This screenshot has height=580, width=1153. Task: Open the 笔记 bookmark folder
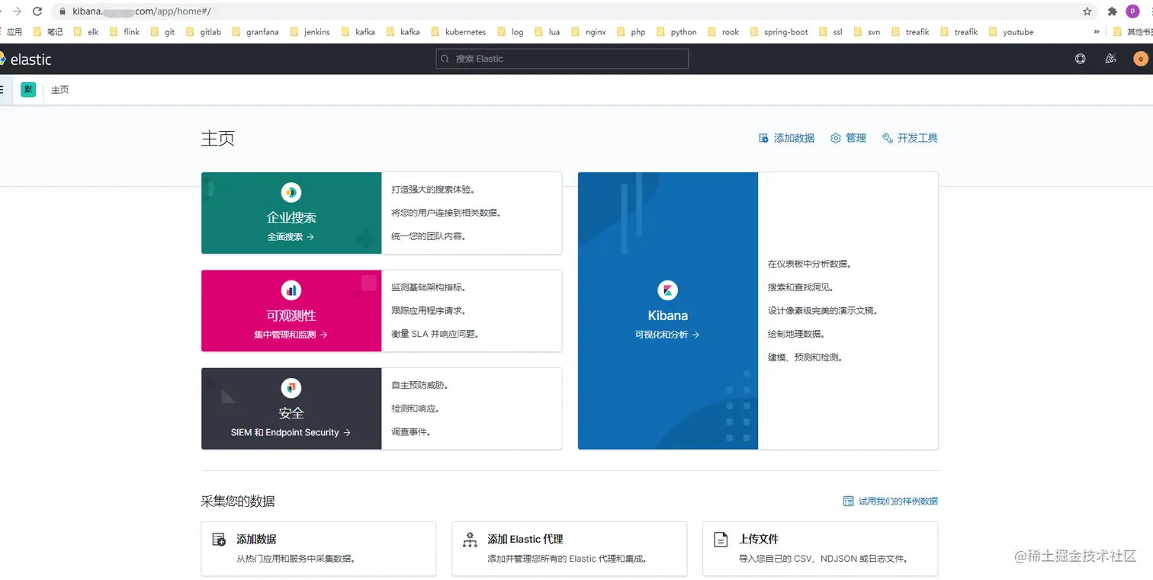tap(48, 32)
